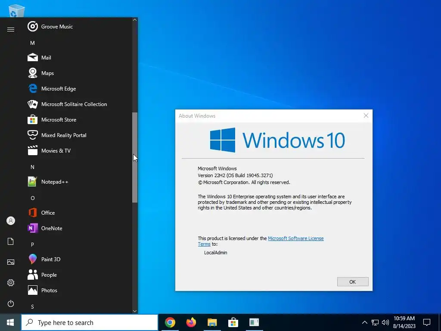Open the user account icon in Start
The image size is (441, 331).
tap(11, 221)
